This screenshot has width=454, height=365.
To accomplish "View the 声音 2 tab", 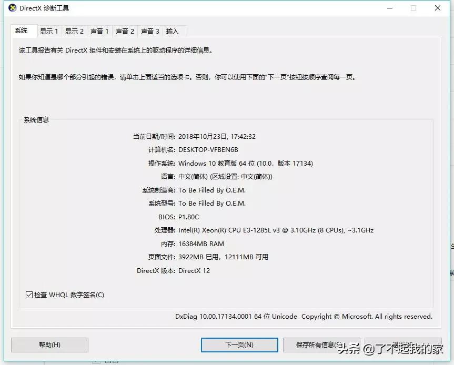I will tap(125, 31).
